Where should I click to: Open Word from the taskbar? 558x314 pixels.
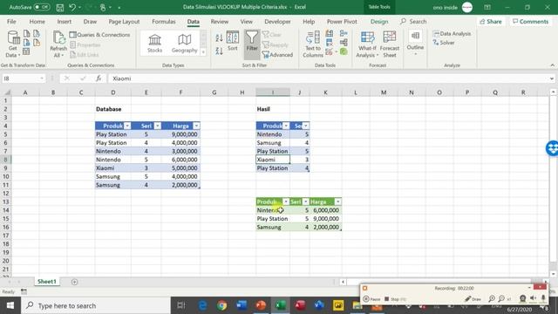click(242, 305)
